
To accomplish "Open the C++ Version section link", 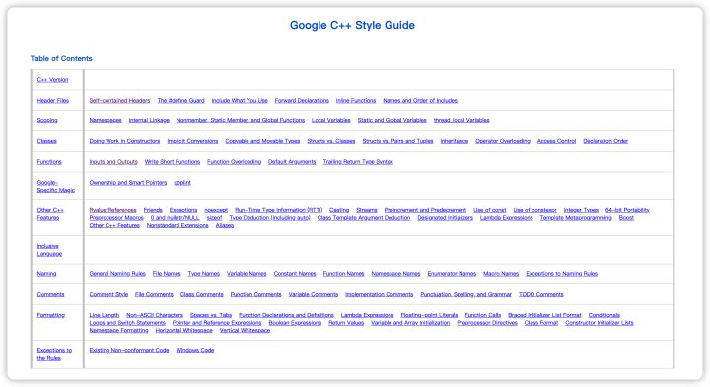I will tap(52, 80).
